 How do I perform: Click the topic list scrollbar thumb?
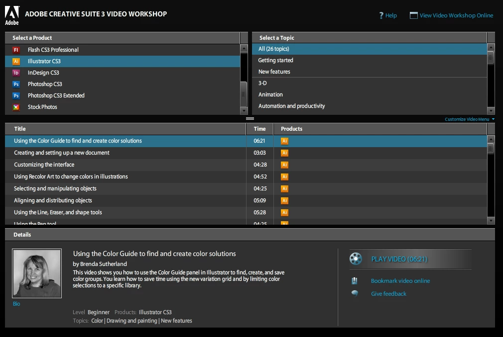point(491,58)
